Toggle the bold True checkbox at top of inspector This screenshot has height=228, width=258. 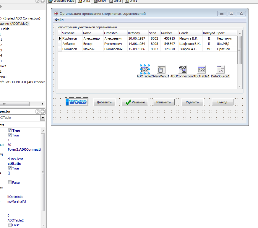[10, 131]
